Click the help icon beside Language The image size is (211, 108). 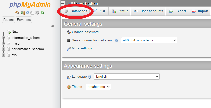tap(90, 77)
